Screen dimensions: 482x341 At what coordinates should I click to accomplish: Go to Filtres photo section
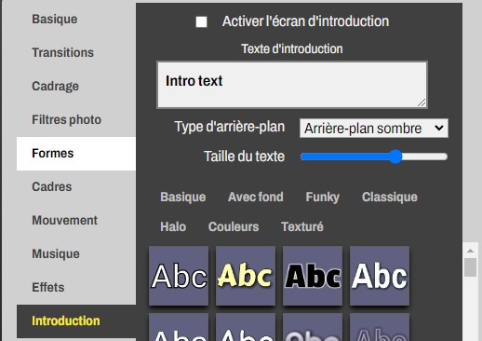click(66, 119)
